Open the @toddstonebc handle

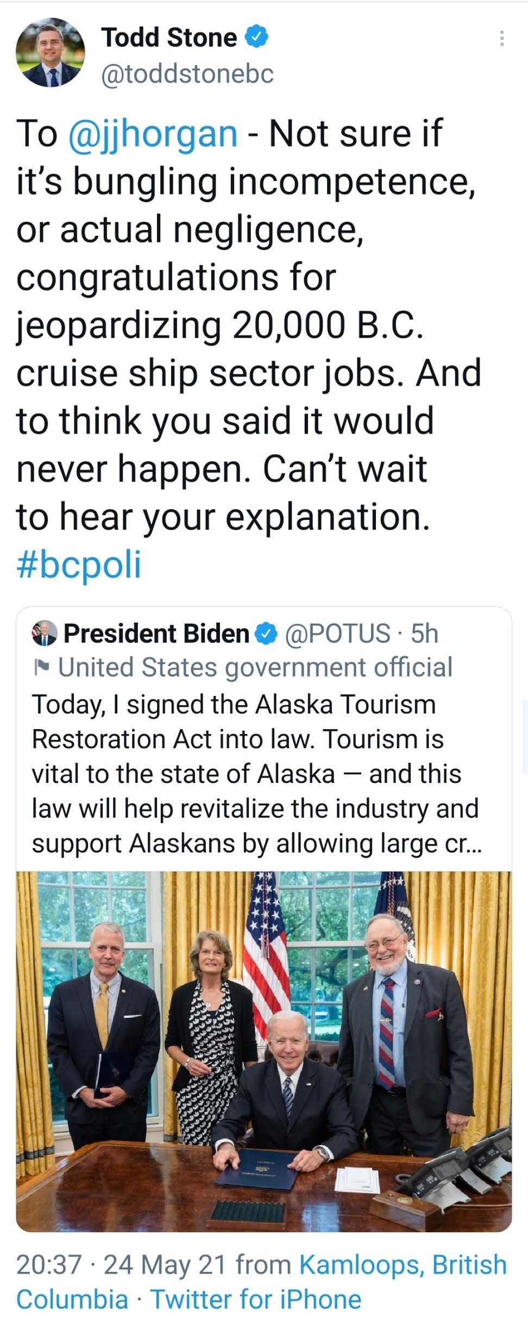[x=187, y=74]
